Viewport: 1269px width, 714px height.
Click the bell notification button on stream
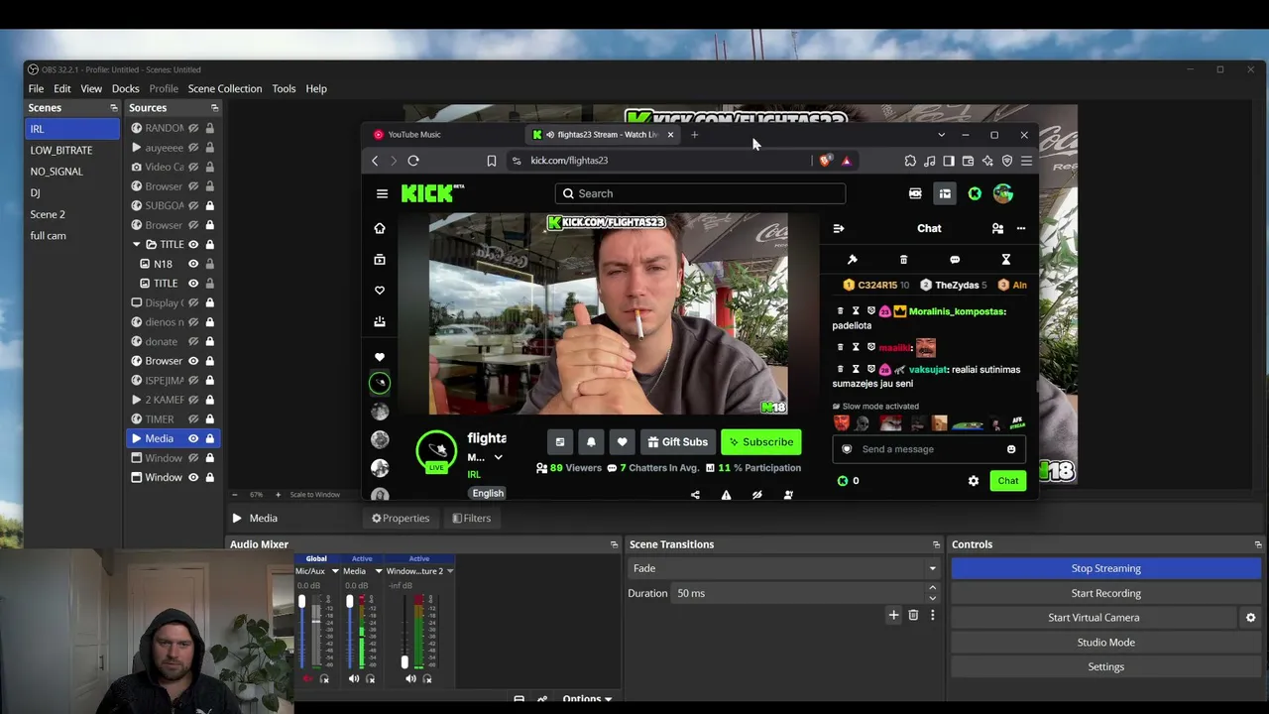click(x=591, y=442)
